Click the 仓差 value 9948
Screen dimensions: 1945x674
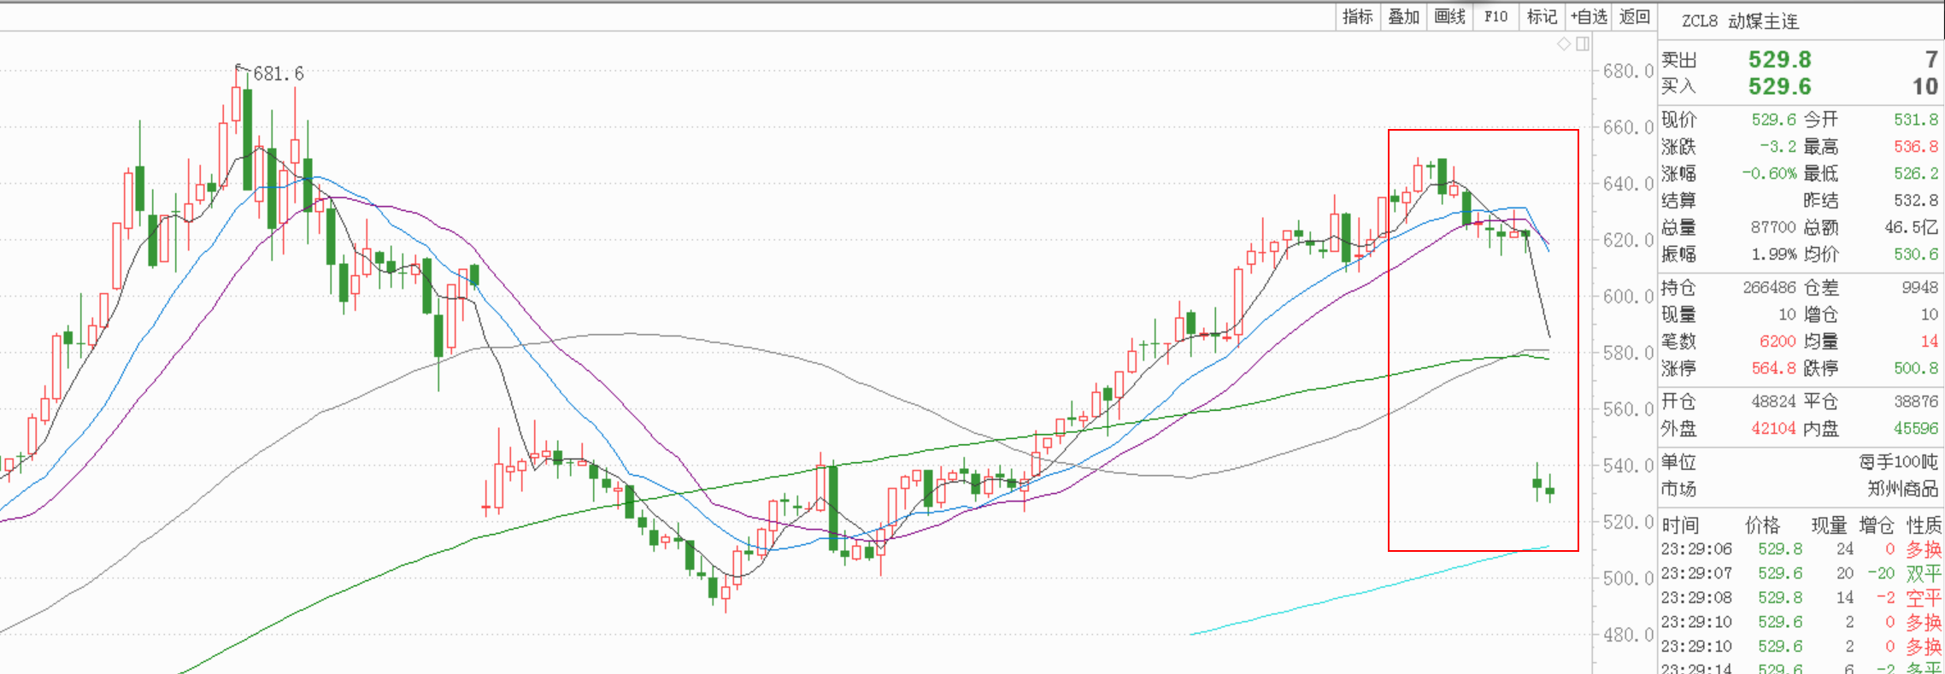[1920, 288]
